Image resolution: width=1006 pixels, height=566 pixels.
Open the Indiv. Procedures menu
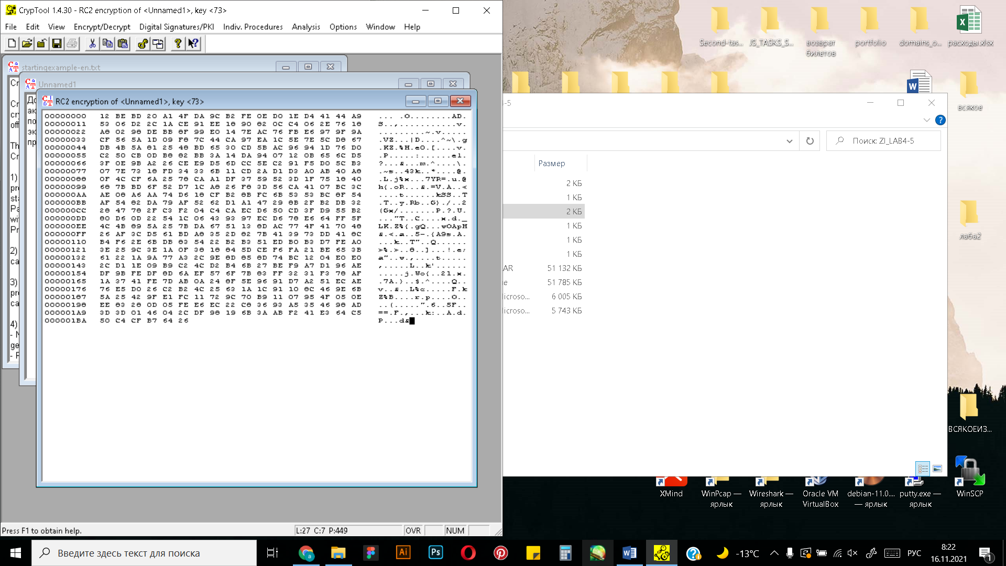[x=253, y=27]
